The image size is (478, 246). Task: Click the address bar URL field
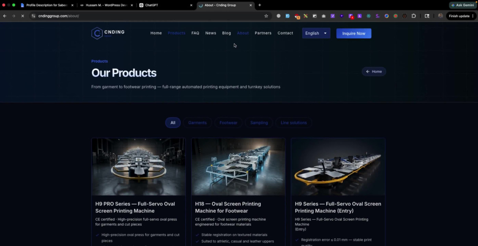click(x=149, y=16)
